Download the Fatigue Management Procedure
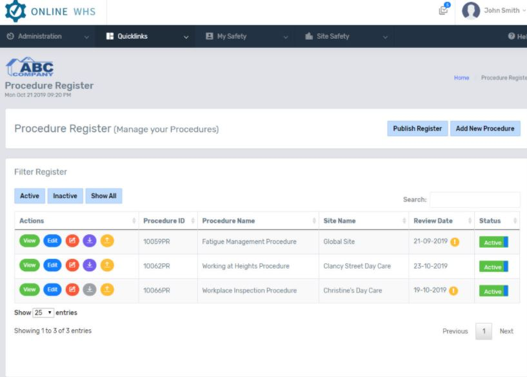This screenshot has height=377, width=527. click(x=90, y=241)
